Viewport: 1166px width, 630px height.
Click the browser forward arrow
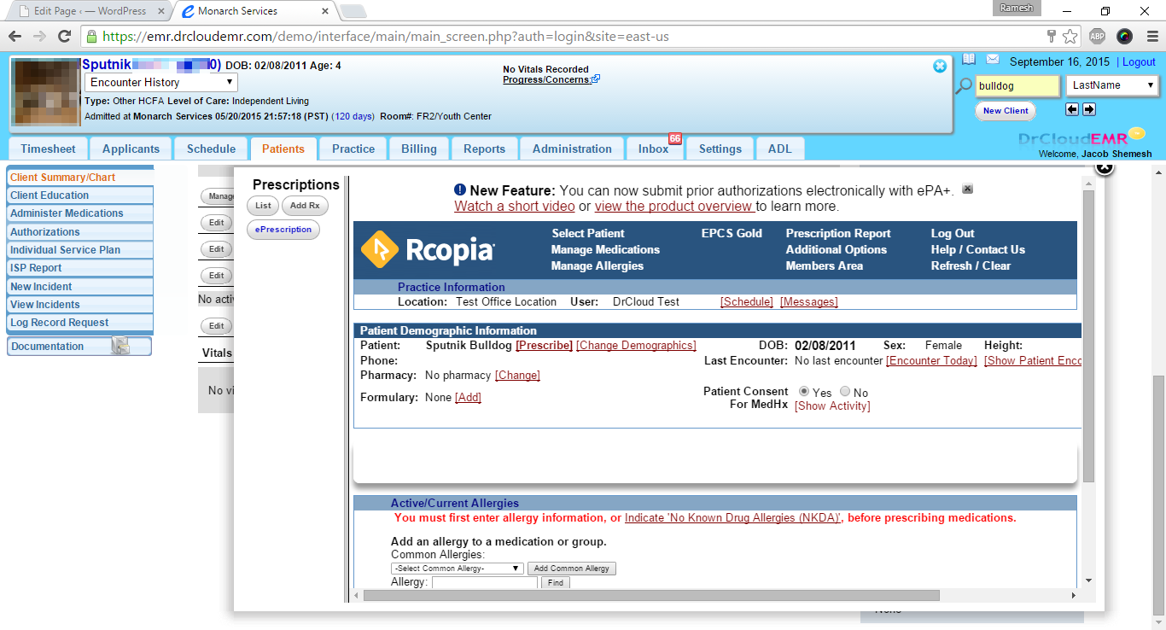tap(39, 37)
